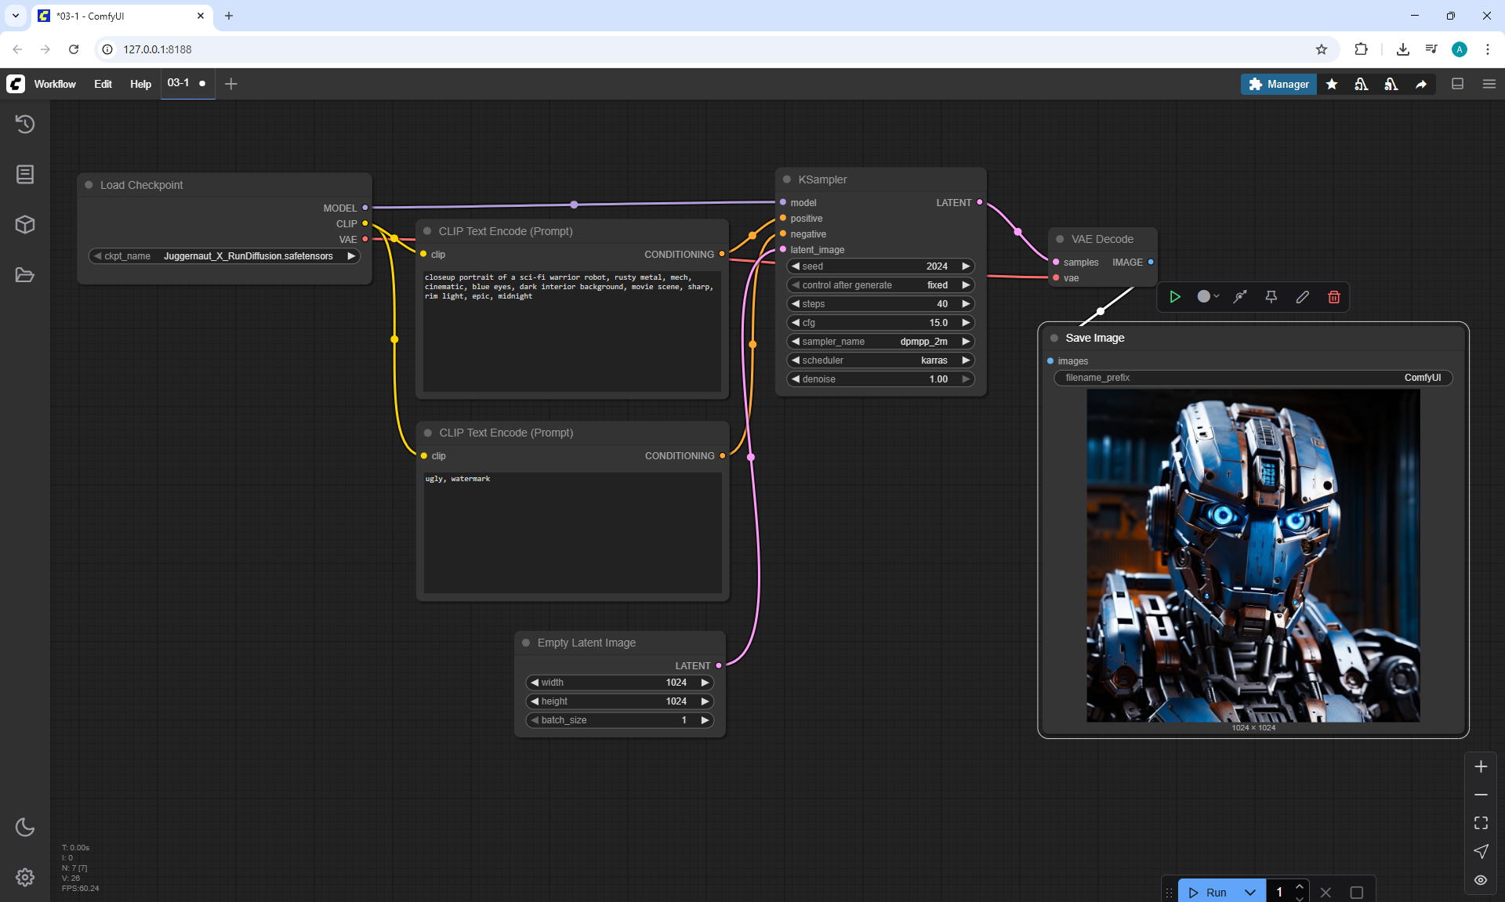This screenshot has width=1505, height=902.
Task: Click the denoise value slider
Action: pos(880,379)
